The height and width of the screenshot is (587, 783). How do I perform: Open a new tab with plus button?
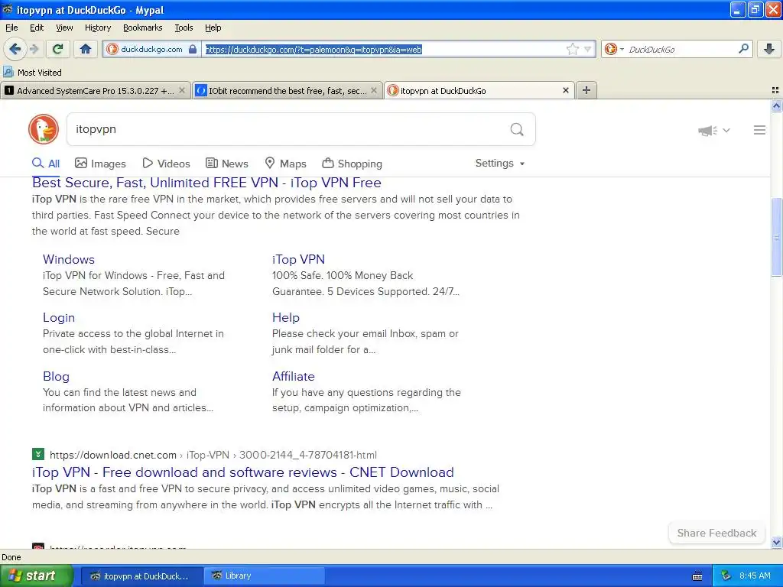pos(586,90)
